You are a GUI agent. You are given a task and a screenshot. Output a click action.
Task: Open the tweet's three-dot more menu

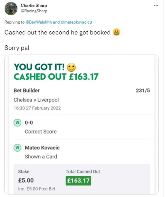(x=156, y=6)
